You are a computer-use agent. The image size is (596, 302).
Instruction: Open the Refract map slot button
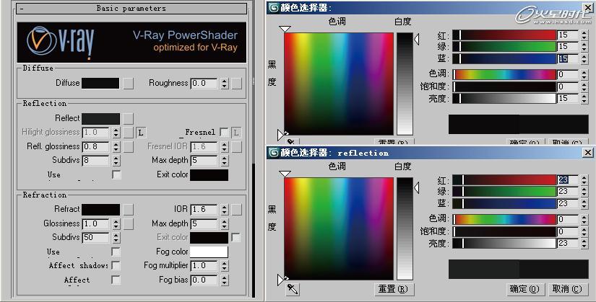pyautogui.click(x=129, y=209)
